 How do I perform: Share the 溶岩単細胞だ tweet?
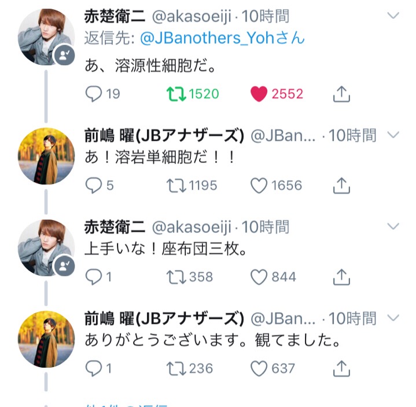coord(342,185)
